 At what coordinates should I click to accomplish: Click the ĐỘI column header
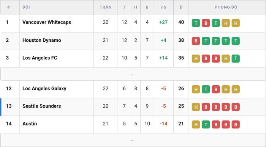pos(26,7)
